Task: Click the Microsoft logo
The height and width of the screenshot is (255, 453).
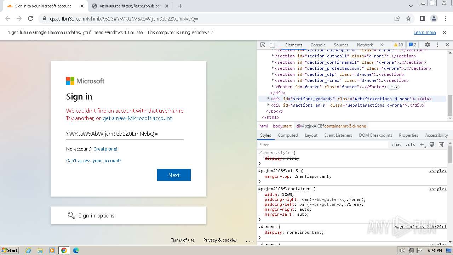Action: pyautogui.click(x=85, y=81)
